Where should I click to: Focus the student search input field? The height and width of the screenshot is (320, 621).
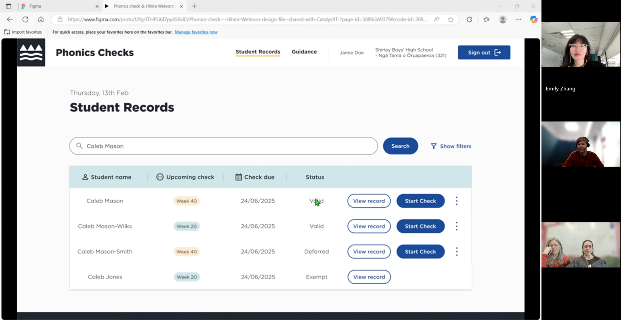click(x=223, y=146)
